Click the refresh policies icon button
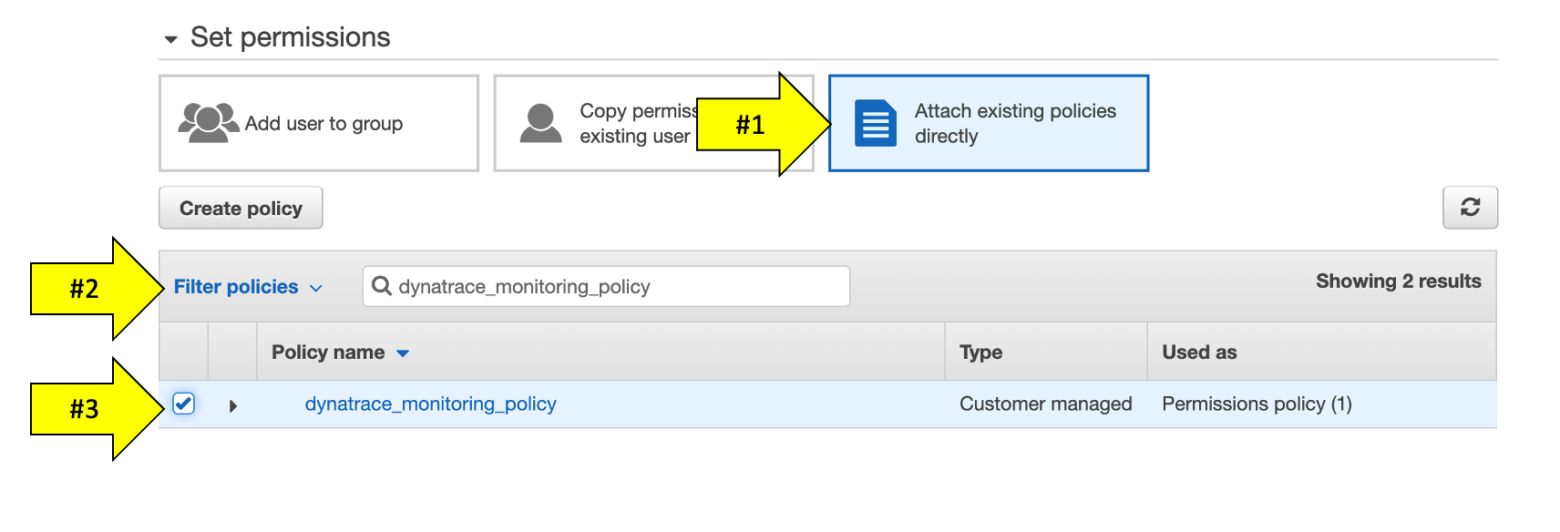Viewport: 1560px width, 532px height. click(x=1470, y=208)
